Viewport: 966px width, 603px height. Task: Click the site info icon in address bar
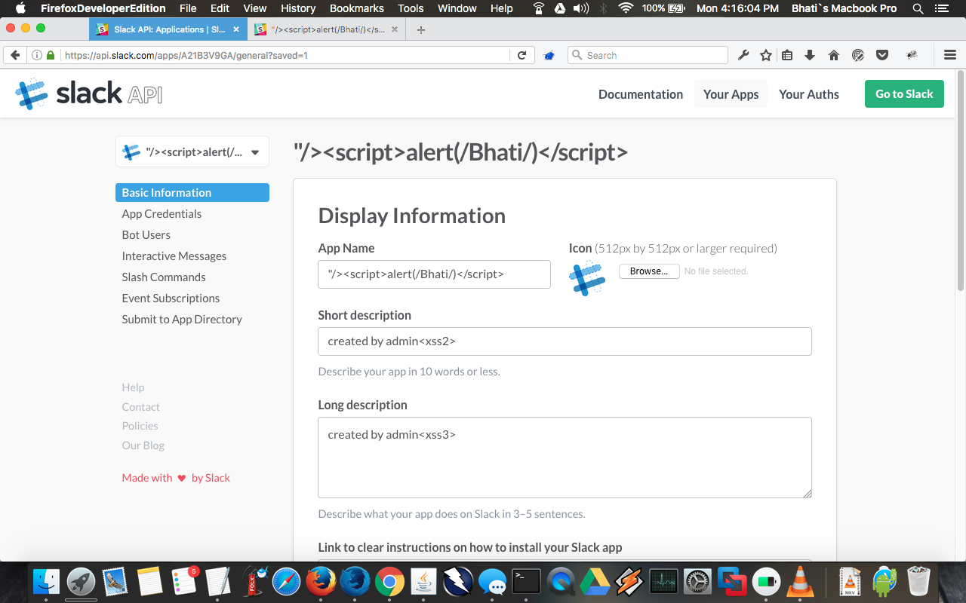(36, 55)
